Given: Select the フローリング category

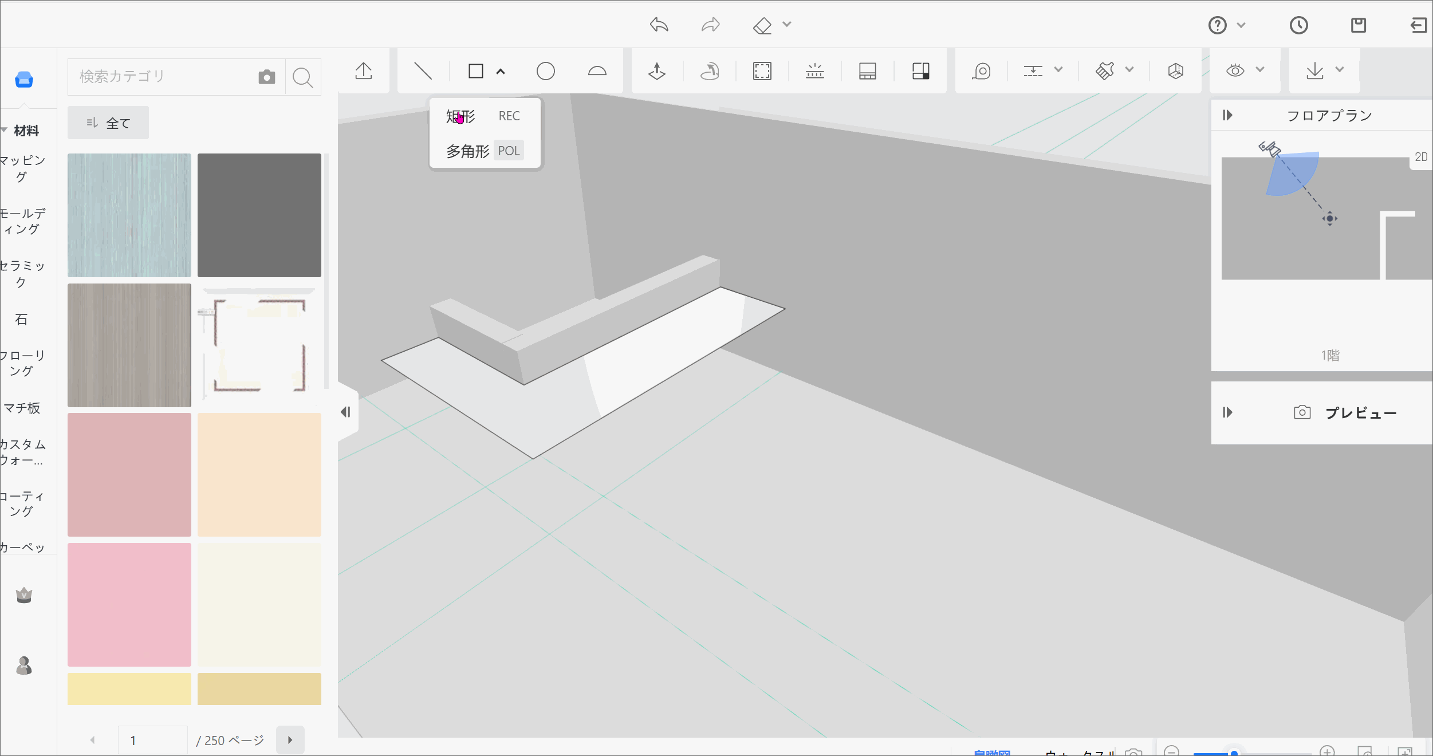Looking at the screenshot, I should pyautogui.click(x=22, y=363).
